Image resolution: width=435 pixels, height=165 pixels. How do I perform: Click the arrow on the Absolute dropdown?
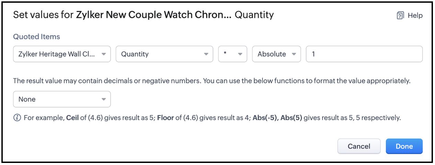click(x=294, y=54)
